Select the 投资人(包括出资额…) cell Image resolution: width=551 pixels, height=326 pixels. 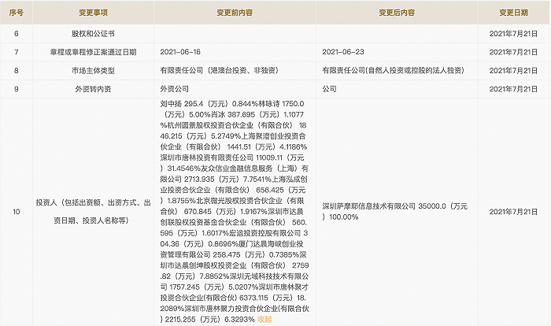pyautogui.click(x=93, y=212)
